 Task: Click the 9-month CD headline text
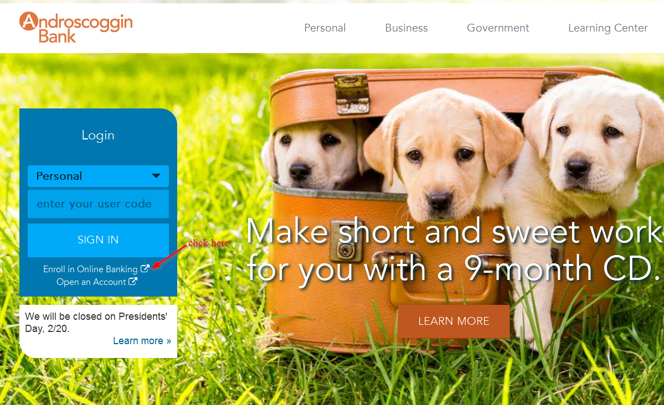[x=454, y=250]
